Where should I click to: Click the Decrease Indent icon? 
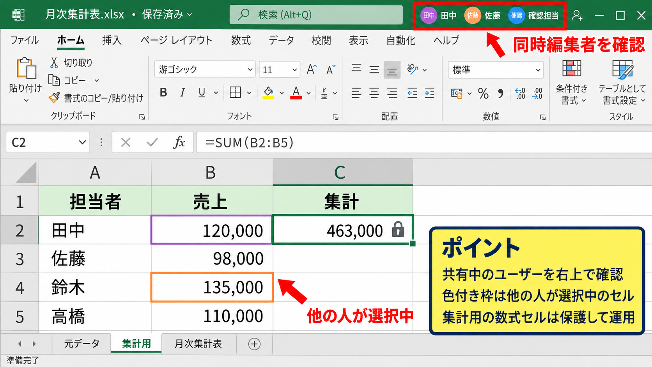tap(412, 93)
